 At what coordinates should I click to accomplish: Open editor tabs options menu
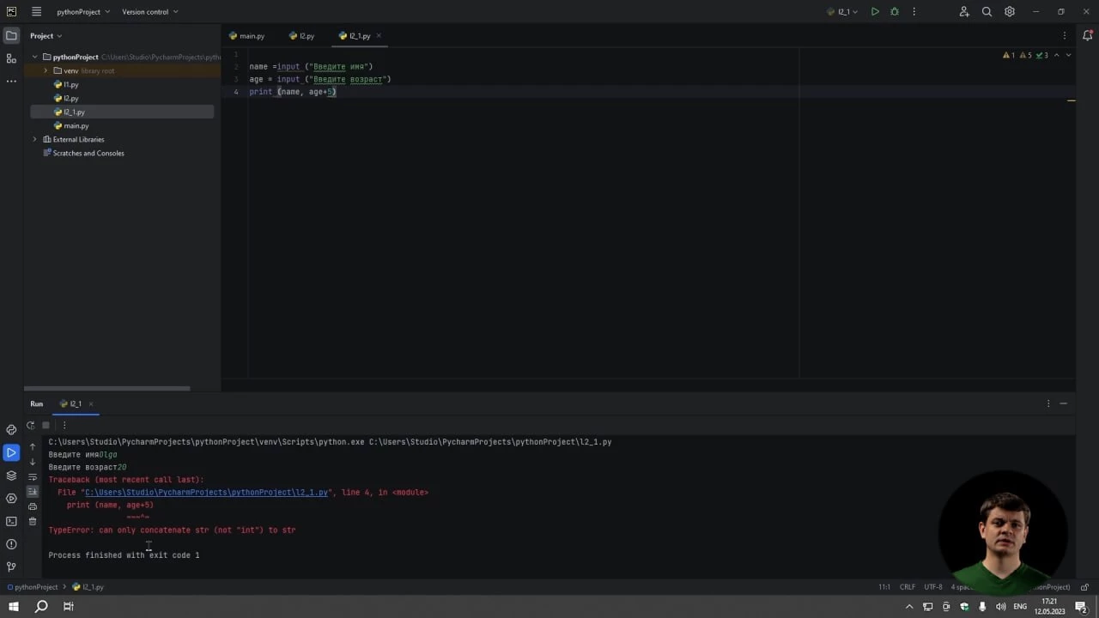click(x=1065, y=35)
